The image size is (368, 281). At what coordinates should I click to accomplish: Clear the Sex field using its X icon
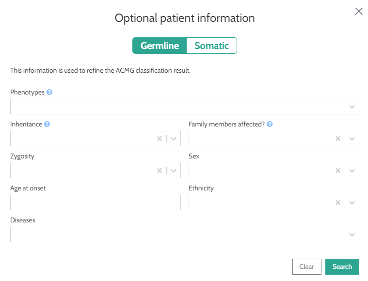338,171
